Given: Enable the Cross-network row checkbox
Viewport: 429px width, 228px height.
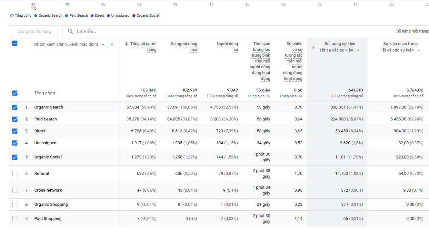Looking at the screenshot, I should click(15, 190).
